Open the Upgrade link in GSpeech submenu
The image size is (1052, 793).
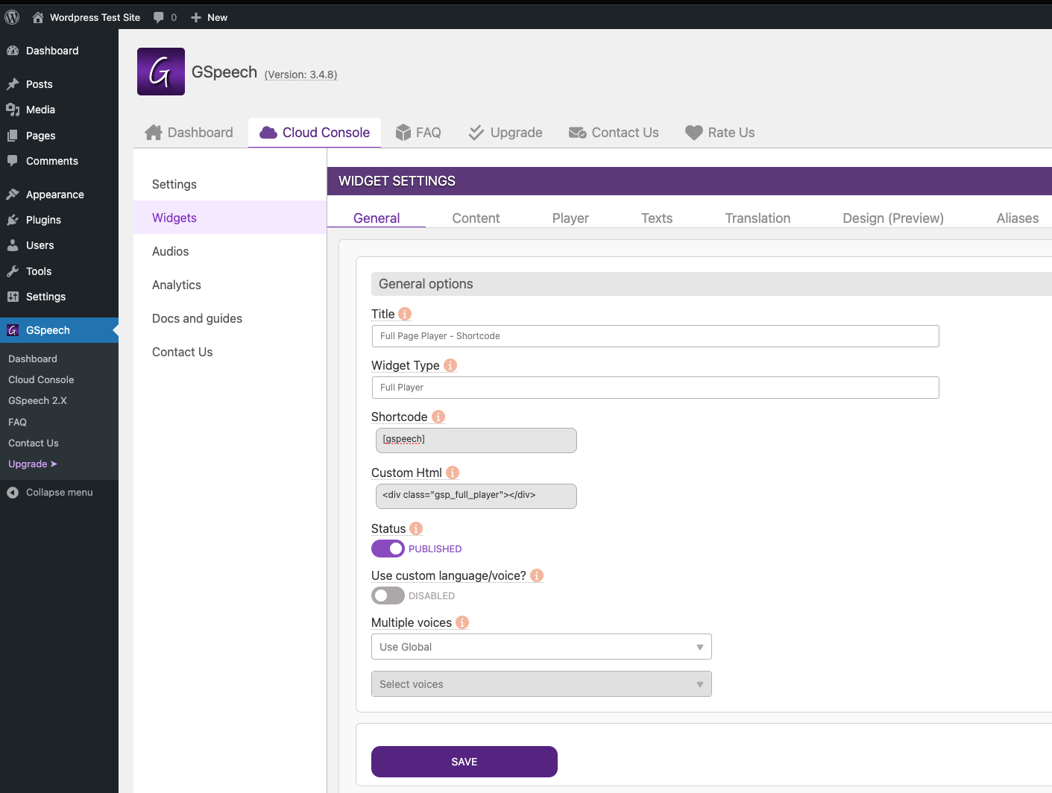pos(33,464)
